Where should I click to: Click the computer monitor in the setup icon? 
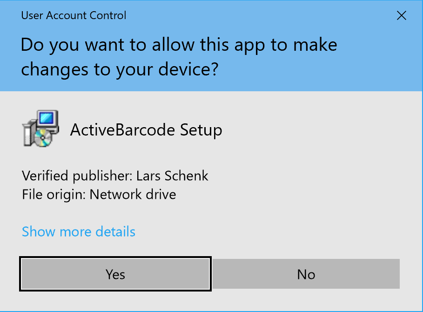click(47, 119)
